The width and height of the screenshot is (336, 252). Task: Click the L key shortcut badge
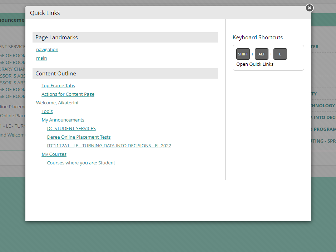(280, 54)
